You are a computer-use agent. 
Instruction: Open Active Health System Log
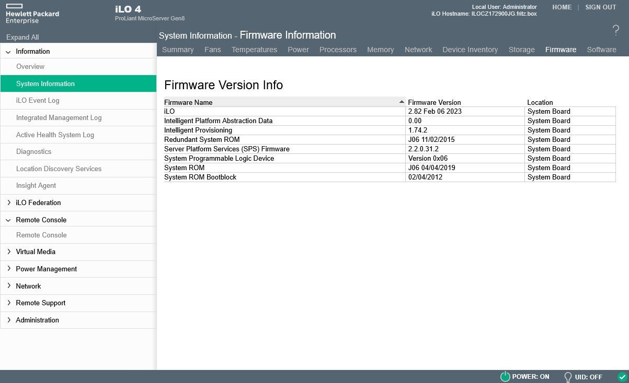point(78,135)
